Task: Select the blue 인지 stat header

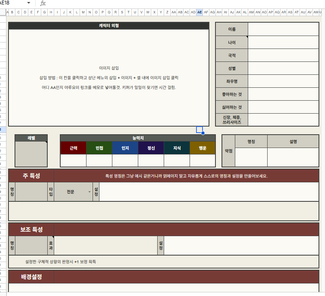Action: tap(125, 148)
